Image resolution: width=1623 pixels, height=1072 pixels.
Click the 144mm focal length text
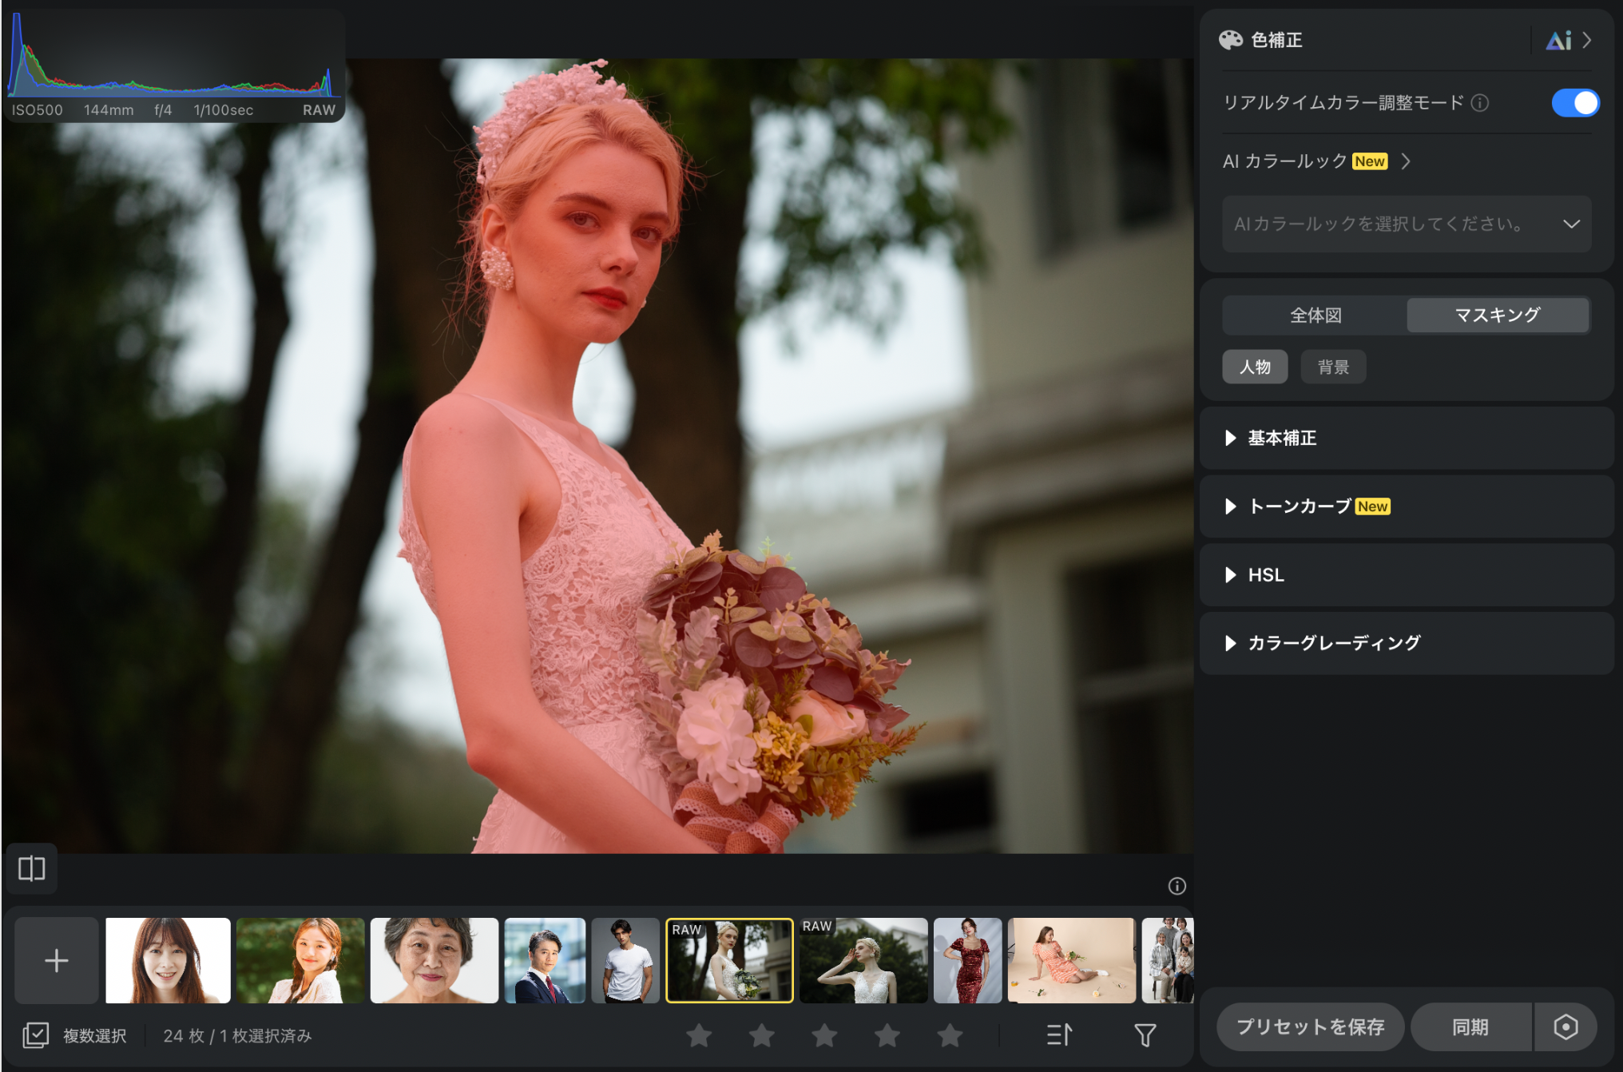[109, 110]
